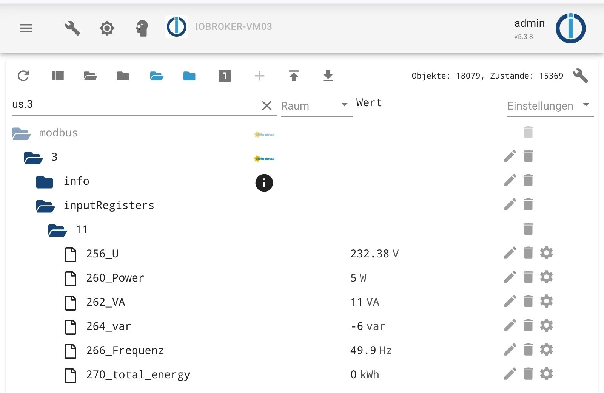Toggle the theme gear icon in header
Viewport: 604px width, 393px height.
[x=107, y=28]
